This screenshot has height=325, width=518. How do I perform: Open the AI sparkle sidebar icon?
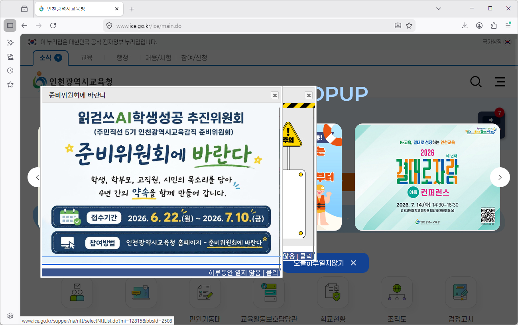pos(10,43)
